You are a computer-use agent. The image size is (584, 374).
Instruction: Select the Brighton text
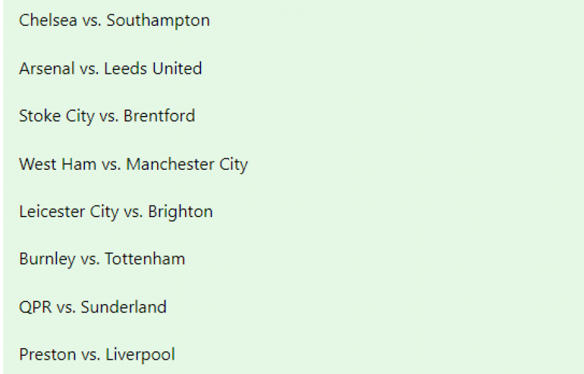pos(180,212)
